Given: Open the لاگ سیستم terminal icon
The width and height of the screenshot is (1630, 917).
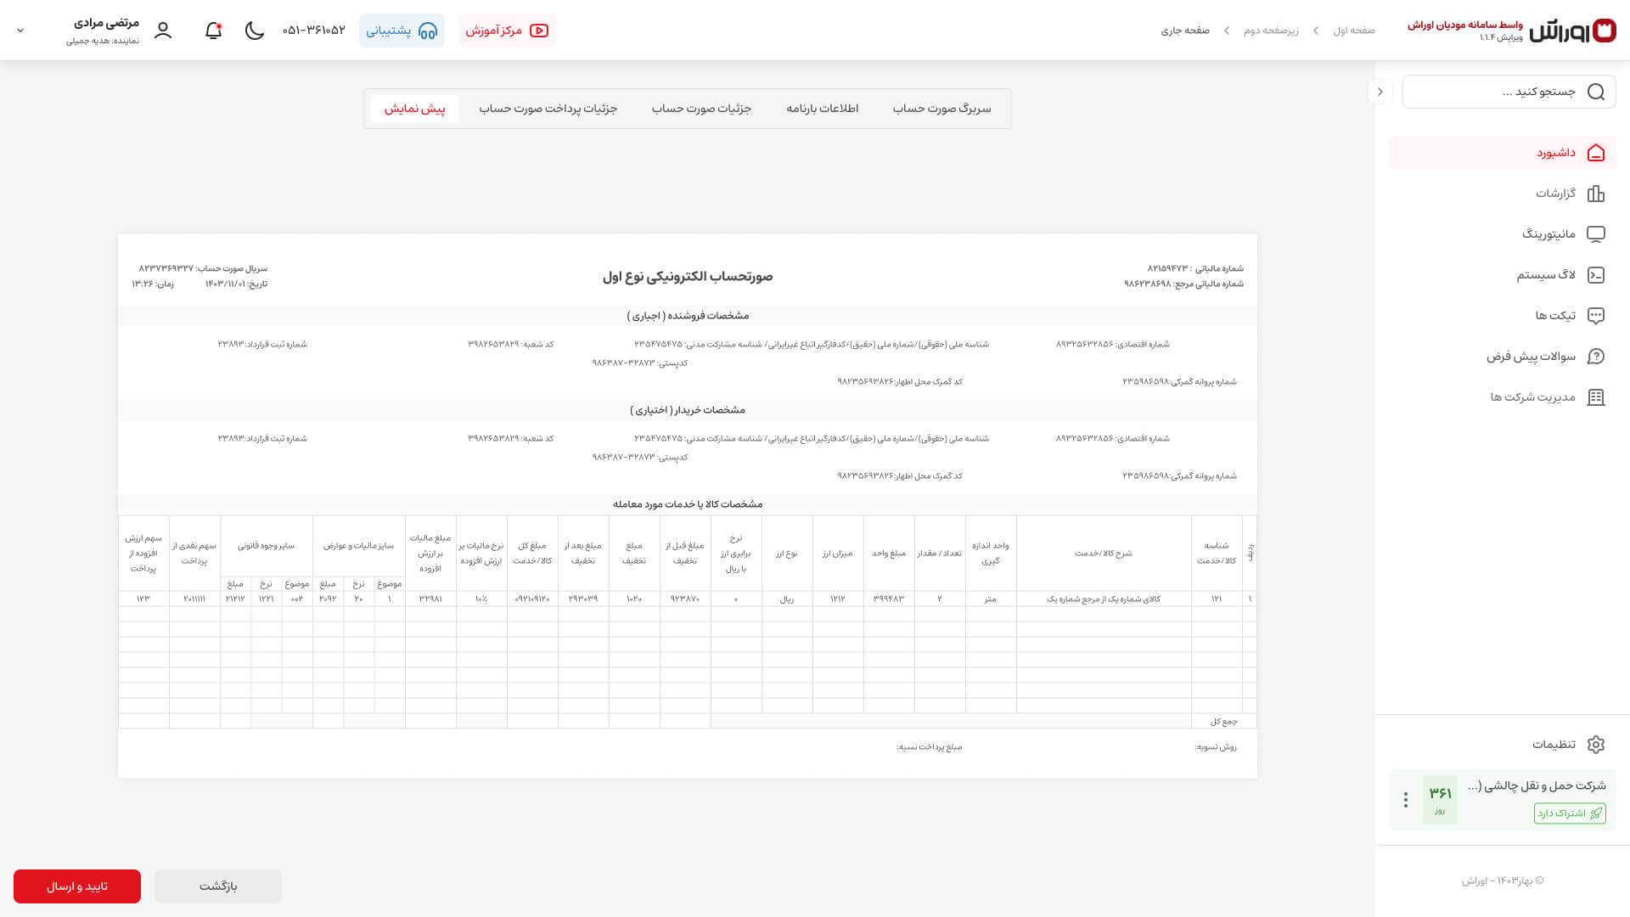Looking at the screenshot, I should [1596, 275].
